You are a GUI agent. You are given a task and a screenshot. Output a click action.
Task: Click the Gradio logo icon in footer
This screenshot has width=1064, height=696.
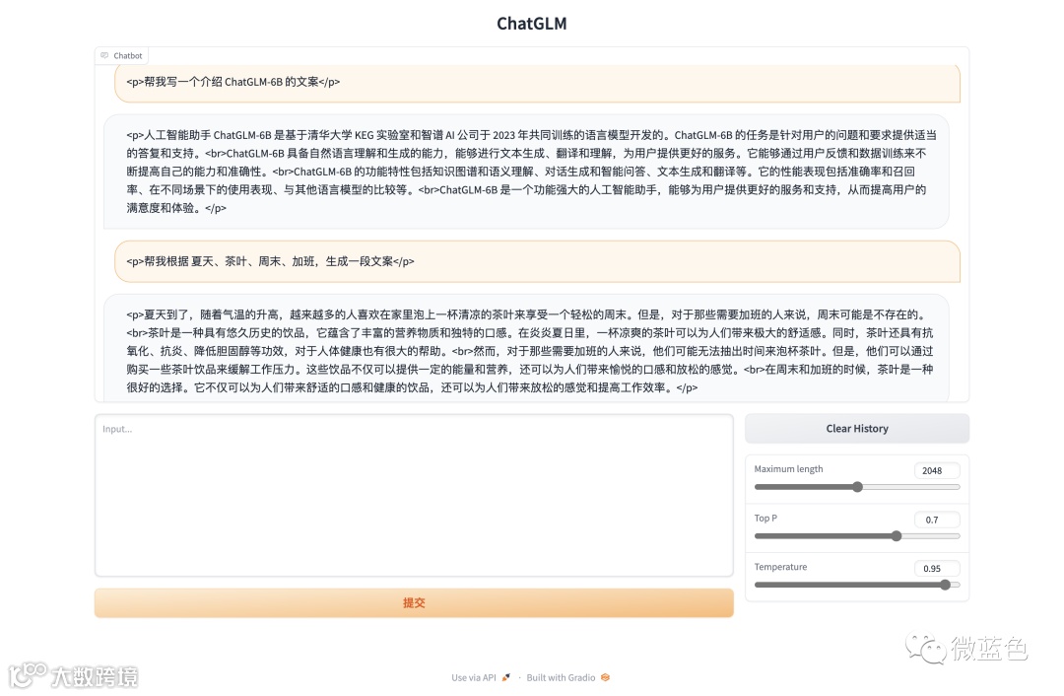[x=605, y=677]
